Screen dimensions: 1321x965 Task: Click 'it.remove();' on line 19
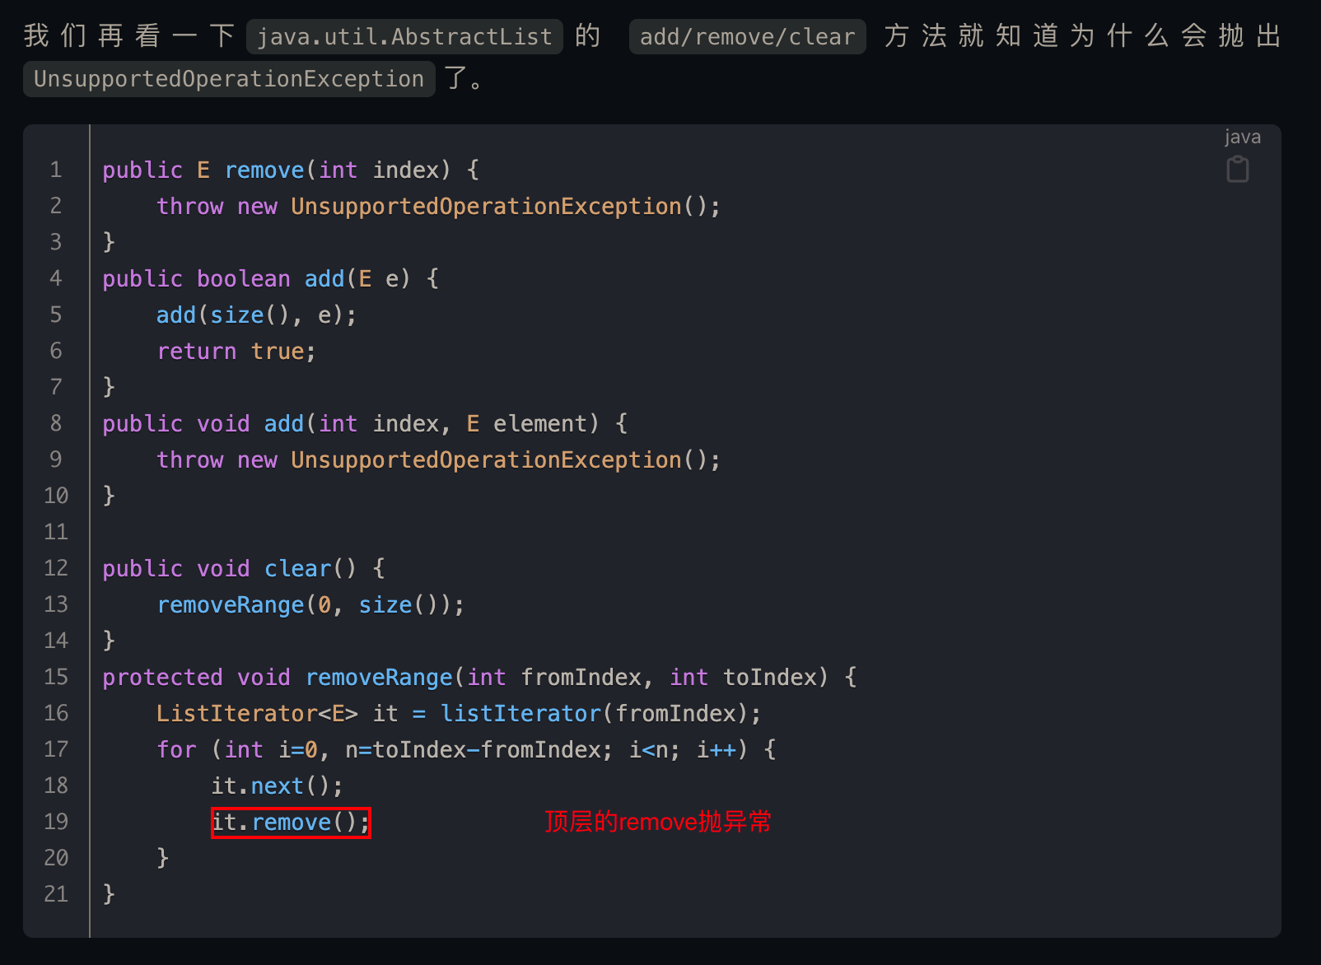[291, 822]
